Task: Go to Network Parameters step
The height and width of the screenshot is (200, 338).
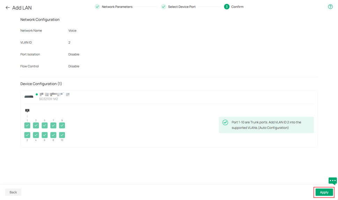Action: (x=117, y=7)
